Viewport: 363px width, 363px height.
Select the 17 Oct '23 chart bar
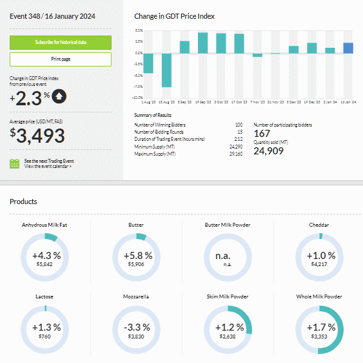pos(239,44)
